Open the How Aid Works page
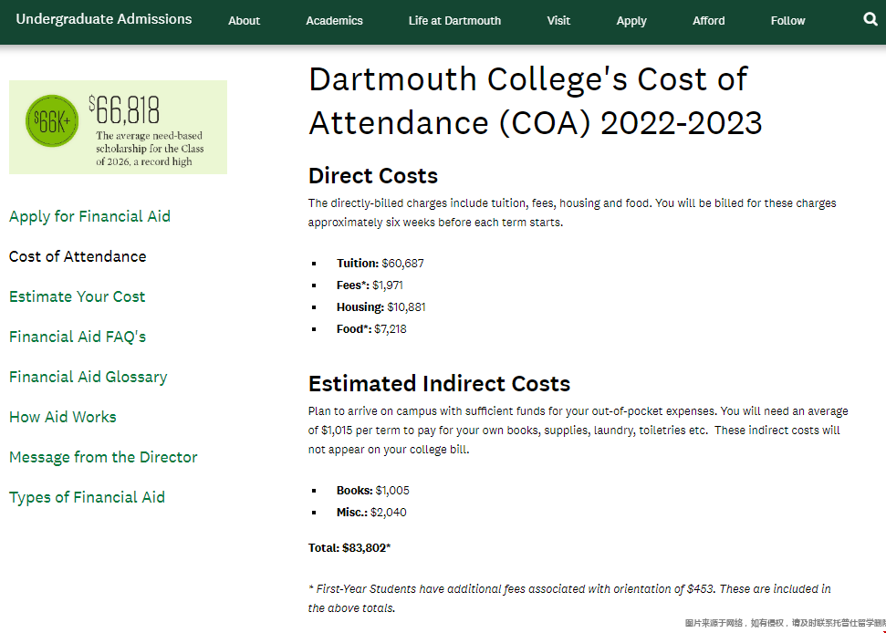This screenshot has height=633, width=886. (63, 417)
